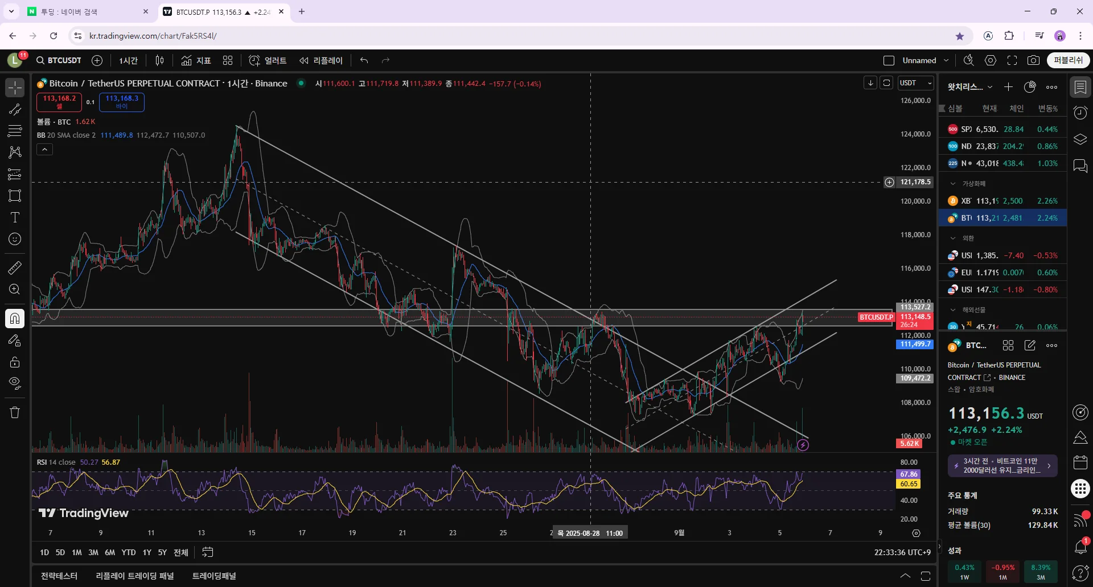Click the 비트코인 news headline banner
Viewport: 1093px width, 587px height.
coord(1002,466)
